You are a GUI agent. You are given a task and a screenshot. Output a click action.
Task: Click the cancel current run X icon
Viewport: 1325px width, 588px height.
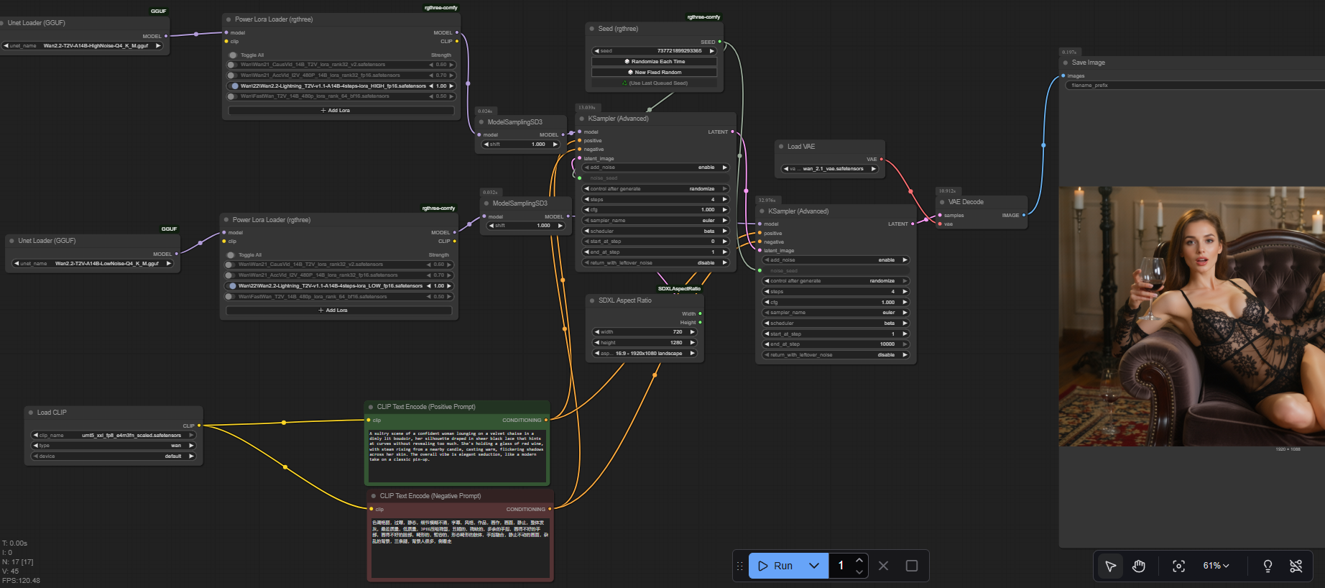[x=884, y=566]
